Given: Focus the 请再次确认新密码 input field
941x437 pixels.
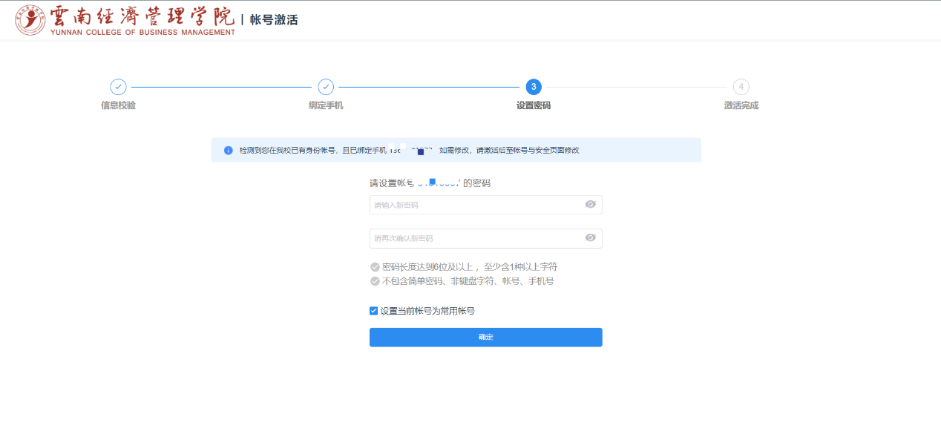Looking at the screenshot, I should [475, 238].
